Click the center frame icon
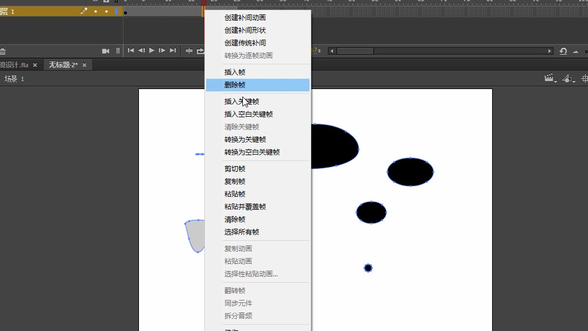The width and height of the screenshot is (588, 331). [x=189, y=51]
